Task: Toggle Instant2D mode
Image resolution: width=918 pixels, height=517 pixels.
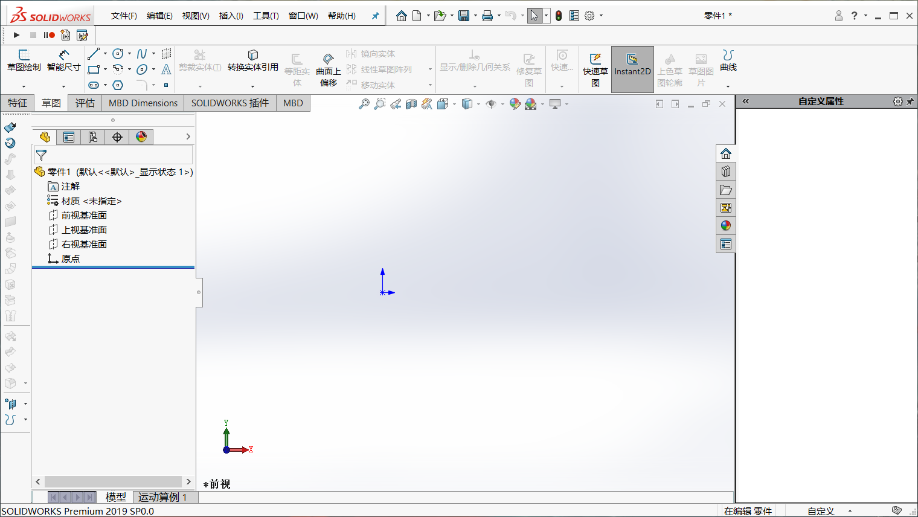Action: [x=632, y=69]
